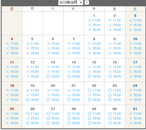Viewport: 146px width, 130px height.
Task: Open the 2013年08月 month dropdown
Action: [x=71, y=3]
